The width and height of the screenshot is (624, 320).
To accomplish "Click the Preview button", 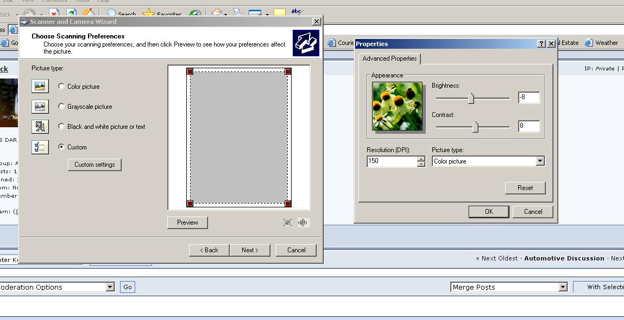I will tap(187, 223).
